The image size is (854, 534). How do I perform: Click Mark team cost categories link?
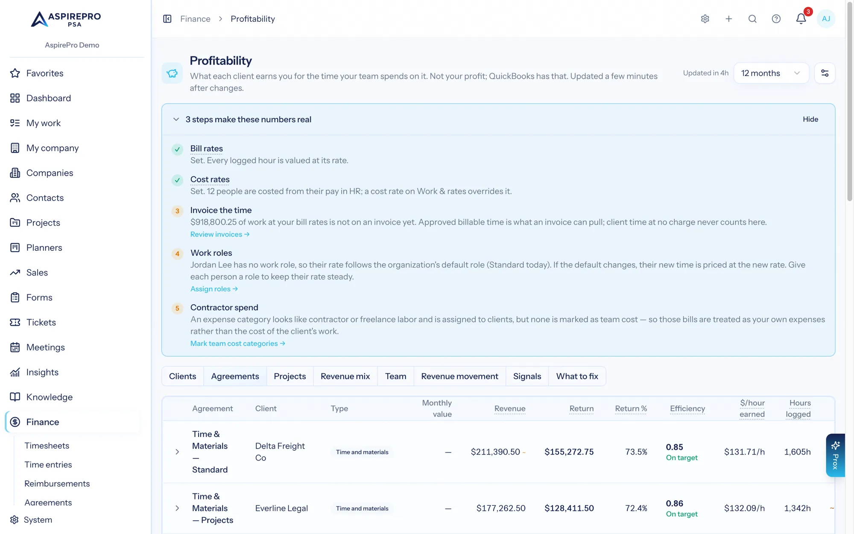pyautogui.click(x=238, y=344)
